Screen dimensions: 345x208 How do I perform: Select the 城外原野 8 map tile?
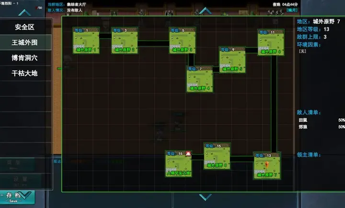pyautogui.click(x=217, y=156)
